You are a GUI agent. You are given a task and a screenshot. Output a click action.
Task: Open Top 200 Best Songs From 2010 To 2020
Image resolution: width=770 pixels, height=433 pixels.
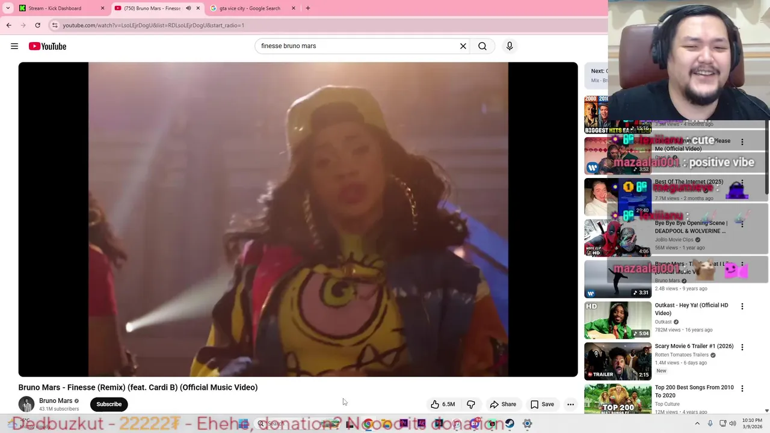(694, 392)
